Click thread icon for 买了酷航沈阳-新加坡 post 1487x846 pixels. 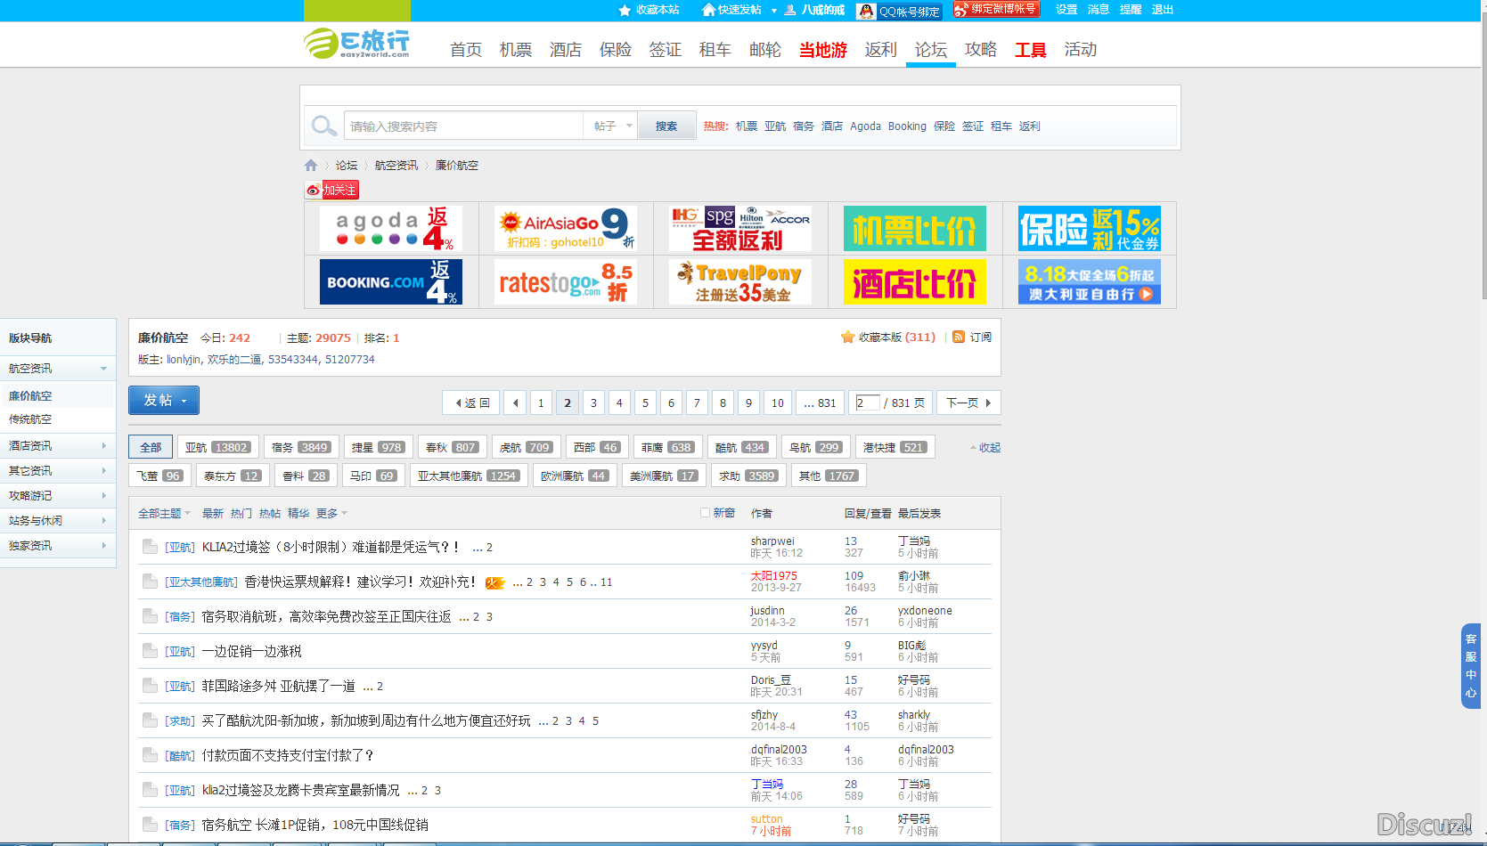(150, 720)
